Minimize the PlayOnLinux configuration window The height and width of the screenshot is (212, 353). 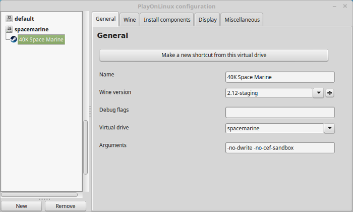(x=334, y=7)
